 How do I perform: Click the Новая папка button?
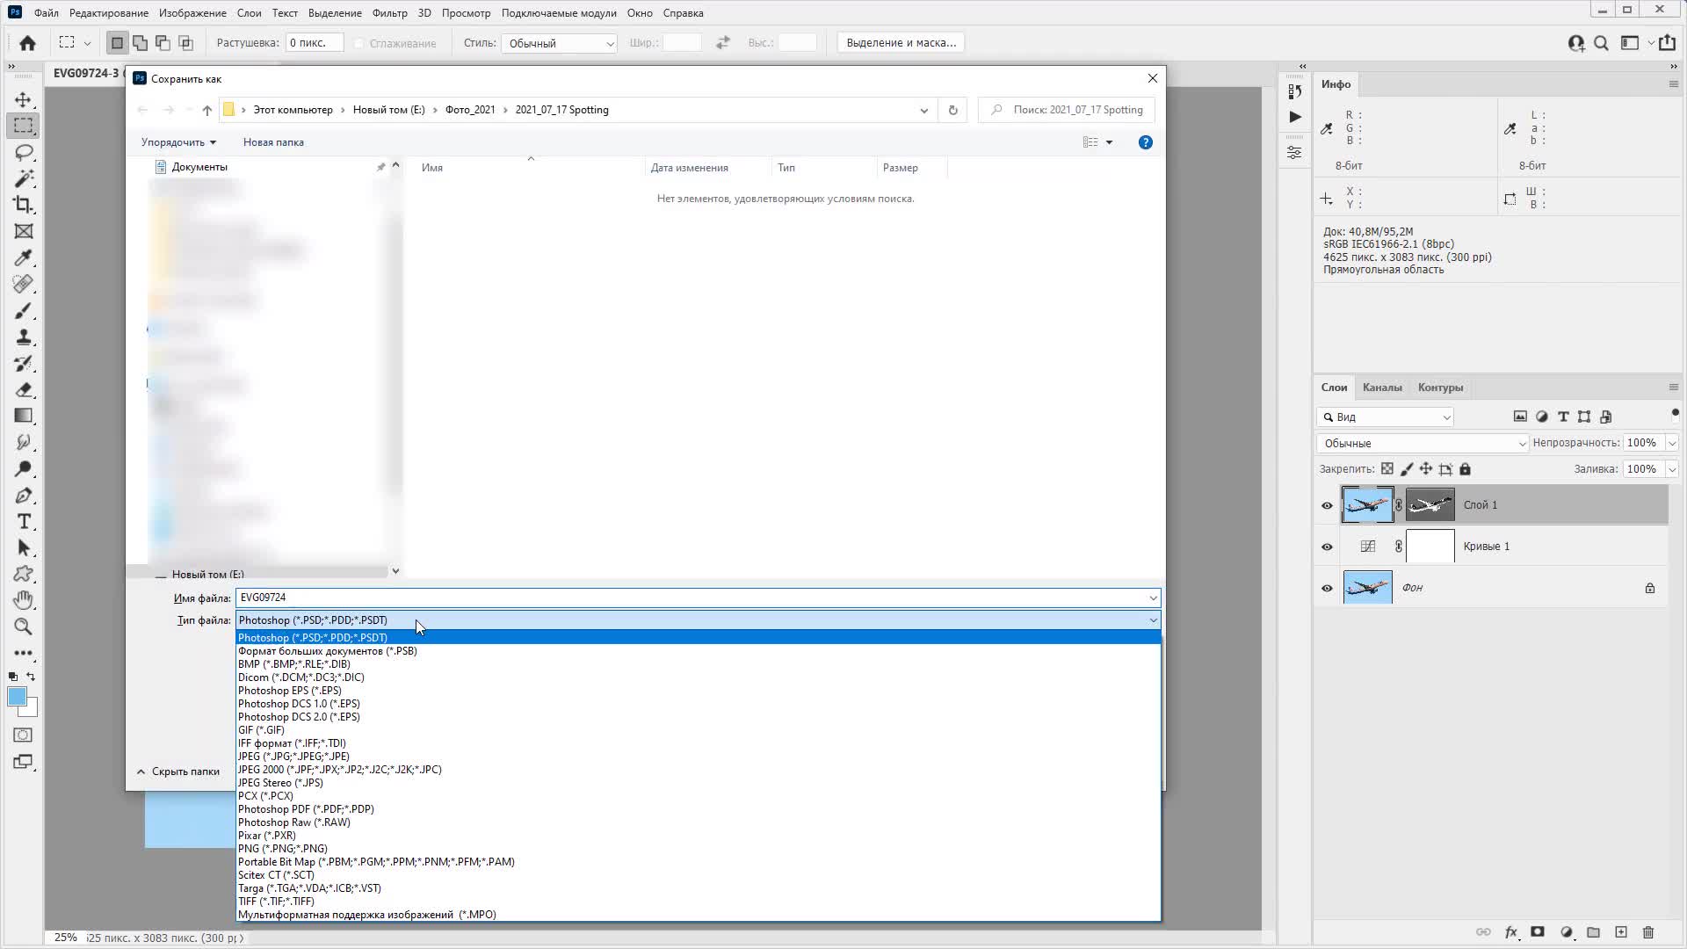[273, 142]
